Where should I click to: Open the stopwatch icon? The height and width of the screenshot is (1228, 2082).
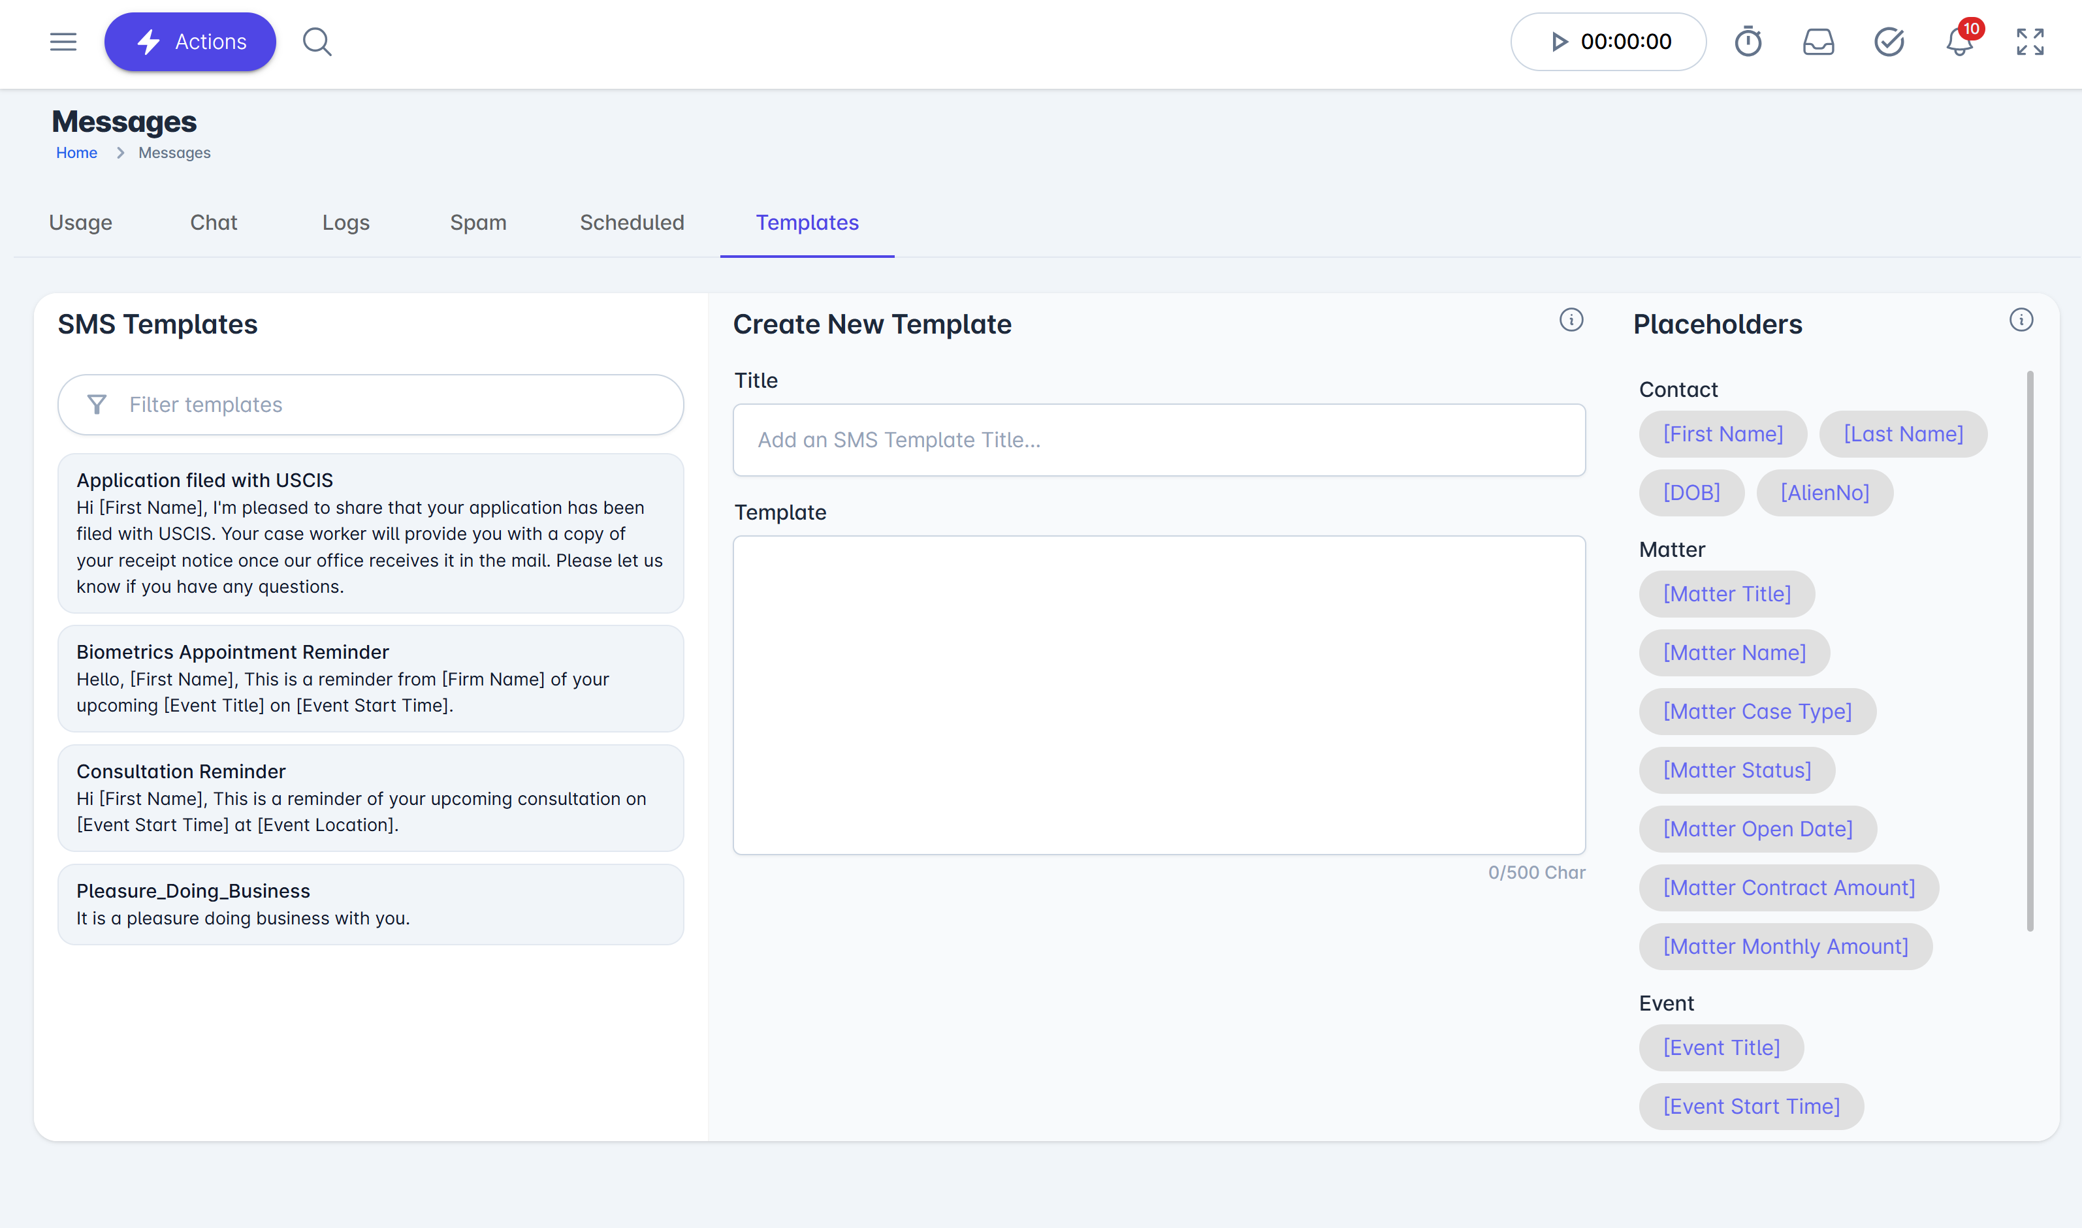[1748, 41]
